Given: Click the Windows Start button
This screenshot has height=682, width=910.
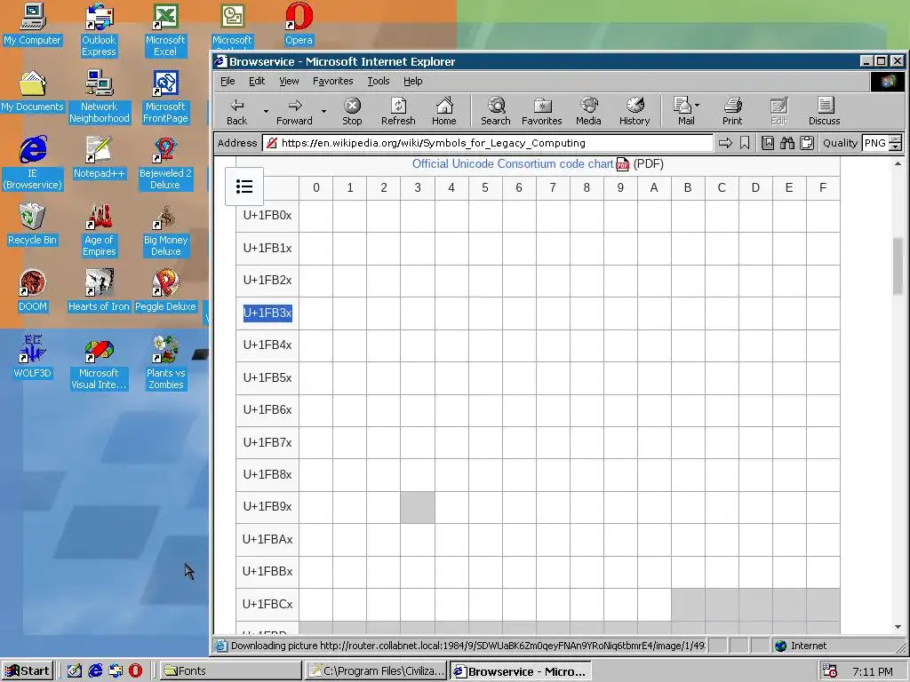Looking at the screenshot, I should tap(28, 671).
